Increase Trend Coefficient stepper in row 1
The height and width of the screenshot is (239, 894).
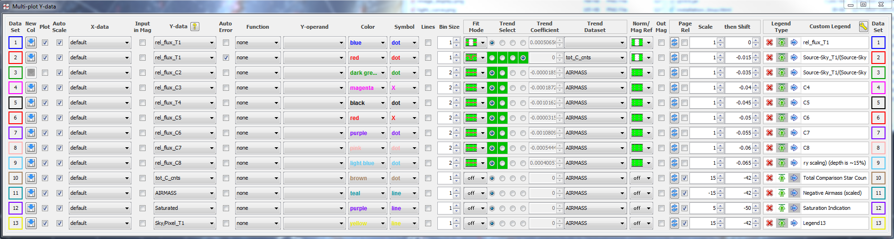[559, 40]
